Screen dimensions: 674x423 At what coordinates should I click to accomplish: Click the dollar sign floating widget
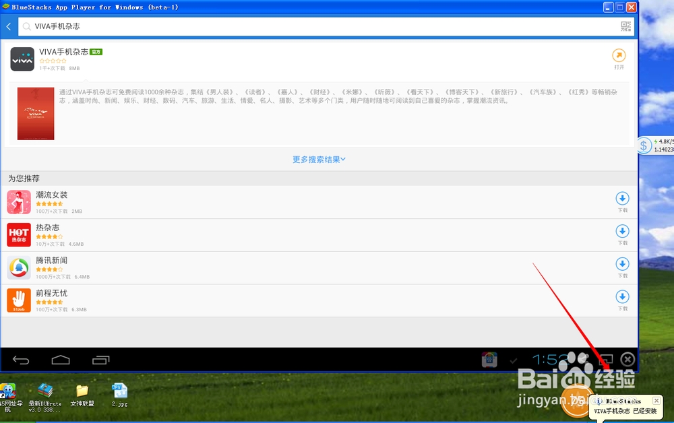[644, 145]
